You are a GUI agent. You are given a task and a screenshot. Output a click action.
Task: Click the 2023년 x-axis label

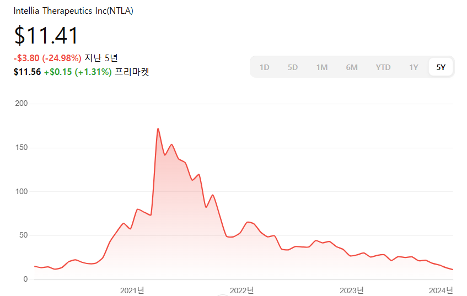351,290
